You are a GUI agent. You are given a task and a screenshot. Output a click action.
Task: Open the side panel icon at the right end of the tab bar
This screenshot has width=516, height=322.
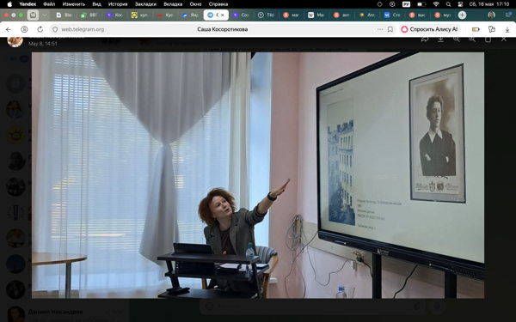click(507, 15)
